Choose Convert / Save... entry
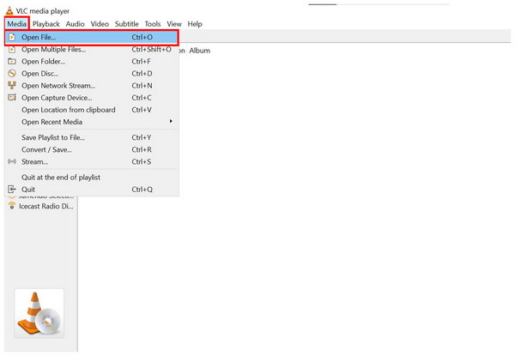Viewport: 515px width, 356px height. (92, 149)
